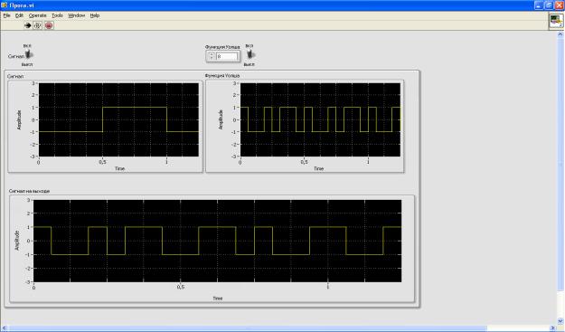The height and width of the screenshot is (332, 565).
Task: Click Amplitude axis label of Сигнал graph
Action: pos(19,119)
